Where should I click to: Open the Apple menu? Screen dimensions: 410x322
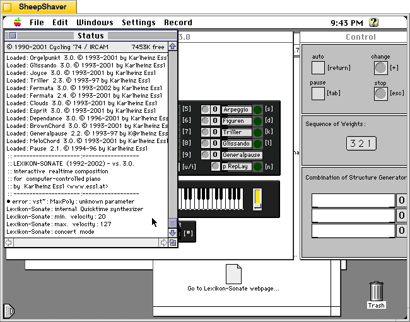point(17,23)
